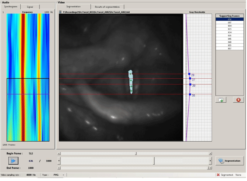Select supporting frame 924
This screenshot has width=247, height=181.
(229, 32)
